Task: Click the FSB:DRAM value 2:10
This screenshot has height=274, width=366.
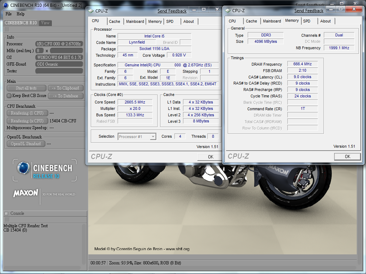Action: 302,70
